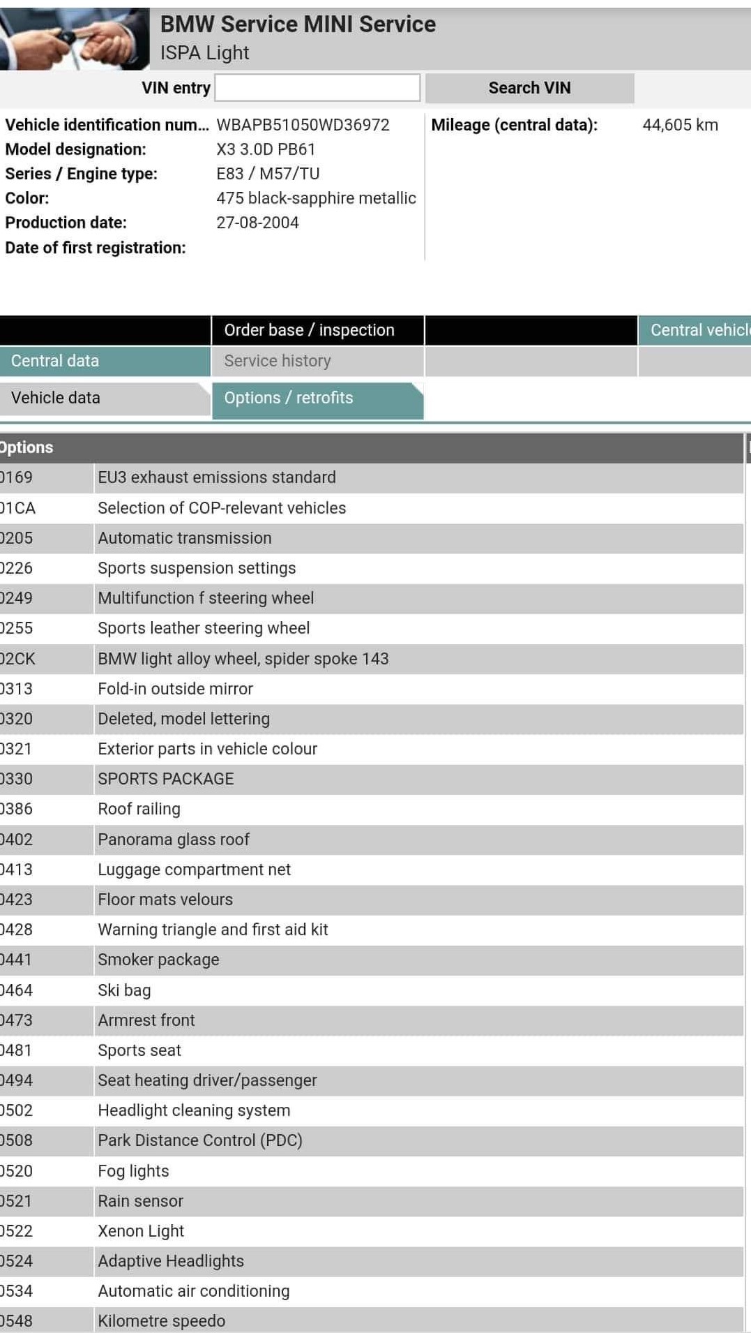Click the Search VIN button
The height and width of the screenshot is (1333, 751).
pos(529,88)
